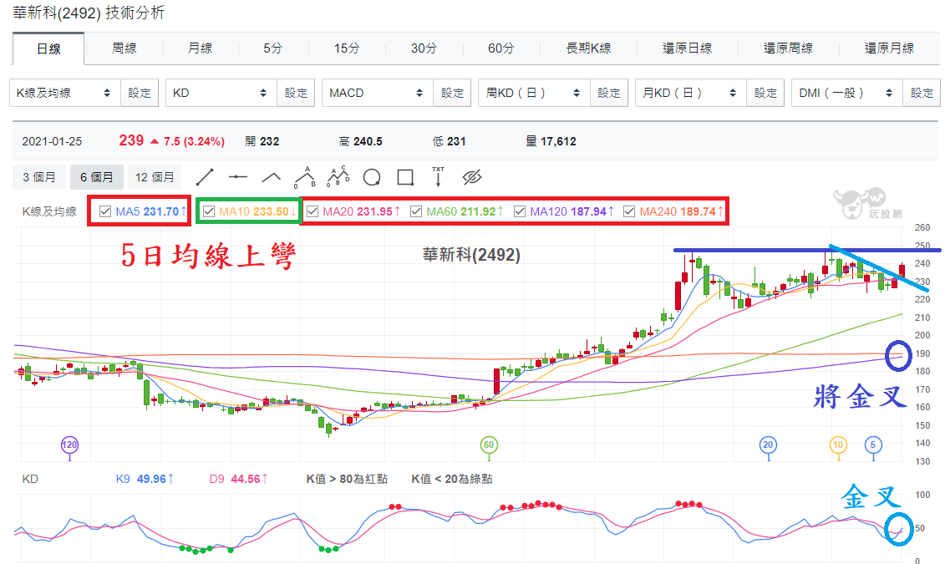
Task: Toggle the hide drawings eye icon
Action: [x=472, y=177]
